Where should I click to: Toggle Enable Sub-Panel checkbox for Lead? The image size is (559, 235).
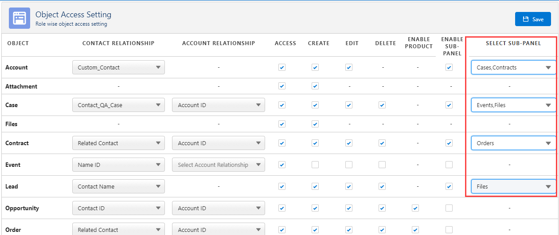[x=449, y=187]
